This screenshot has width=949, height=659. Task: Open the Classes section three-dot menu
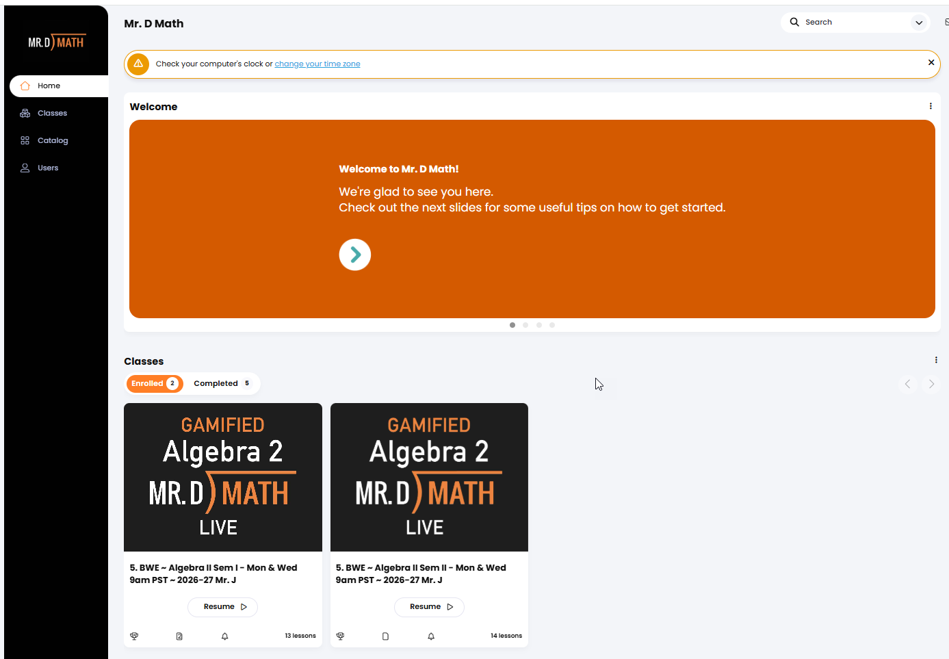[936, 360]
